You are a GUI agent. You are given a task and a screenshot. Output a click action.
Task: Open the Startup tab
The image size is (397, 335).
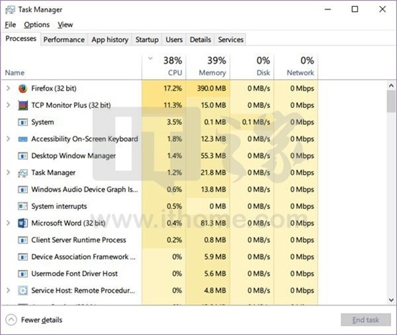pos(147,40)
